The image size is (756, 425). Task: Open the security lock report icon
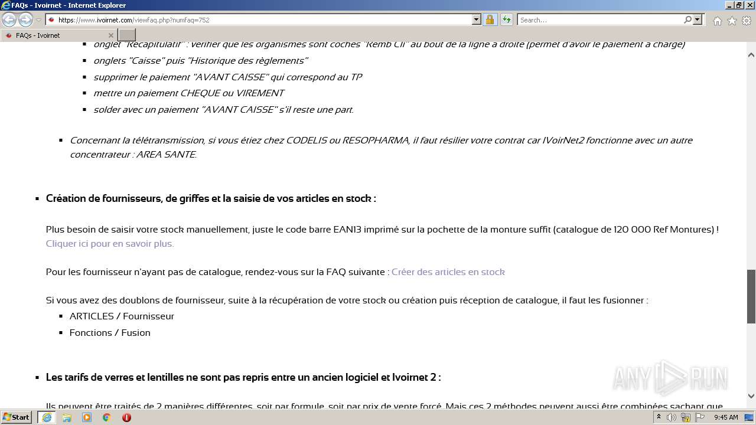pyautogui.click(x=490, y=20)
